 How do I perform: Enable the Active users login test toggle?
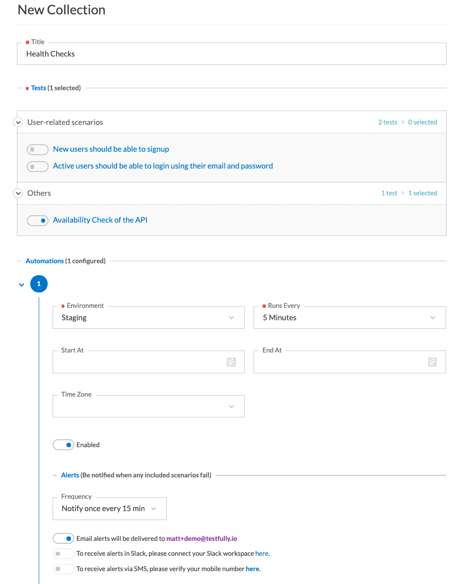38,167
